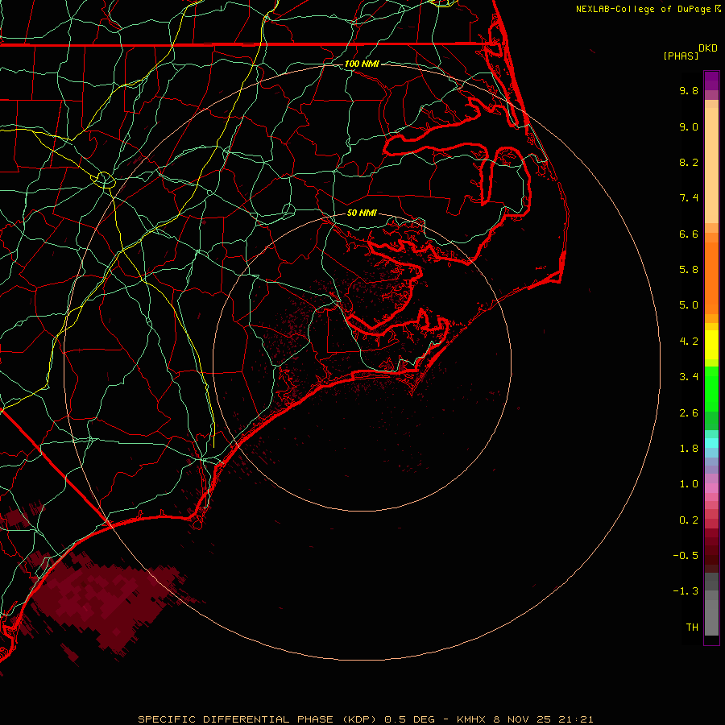
Task: Click the 50 NMI range ring label
Action: [362, 213]
